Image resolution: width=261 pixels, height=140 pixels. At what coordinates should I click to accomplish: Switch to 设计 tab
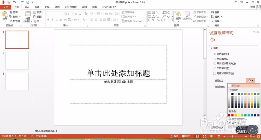[37, 7]
